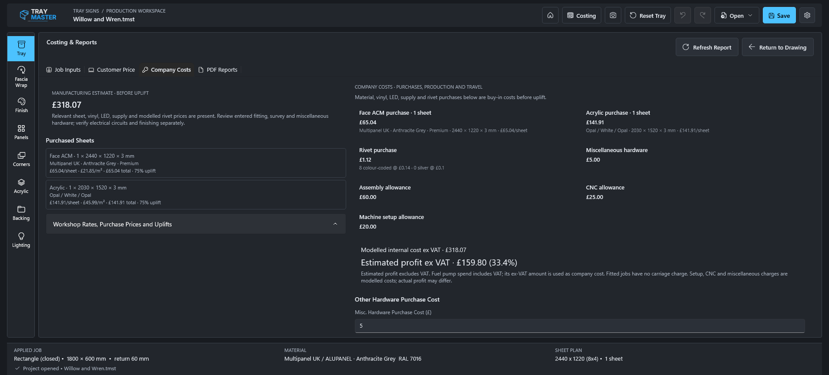Open the Lighting section

[21, 240]
